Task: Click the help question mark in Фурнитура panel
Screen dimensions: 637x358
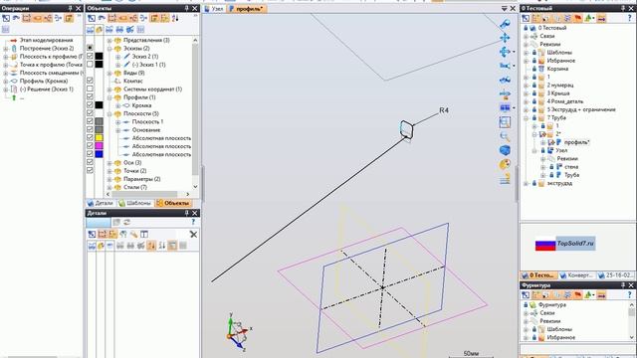Action: 629,295
